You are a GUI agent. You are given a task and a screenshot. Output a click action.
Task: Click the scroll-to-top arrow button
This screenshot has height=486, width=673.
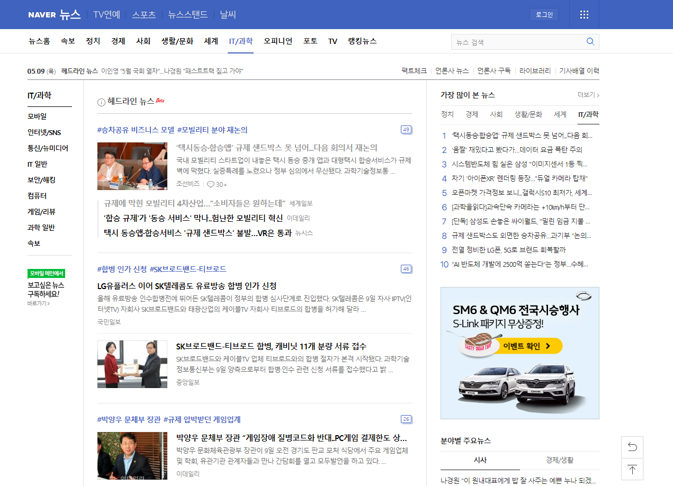tap(632, 469)
